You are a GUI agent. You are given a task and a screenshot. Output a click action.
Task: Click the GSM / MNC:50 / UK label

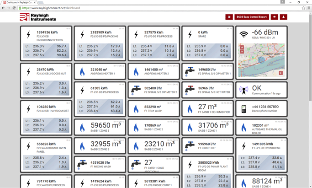(x=263, y=38)
